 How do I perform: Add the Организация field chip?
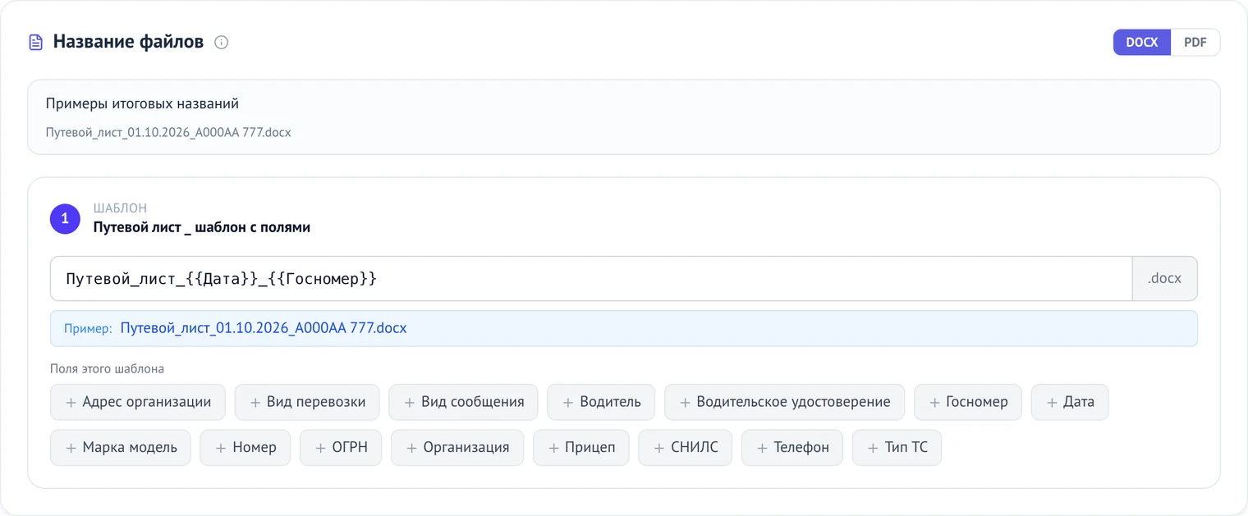457,448
